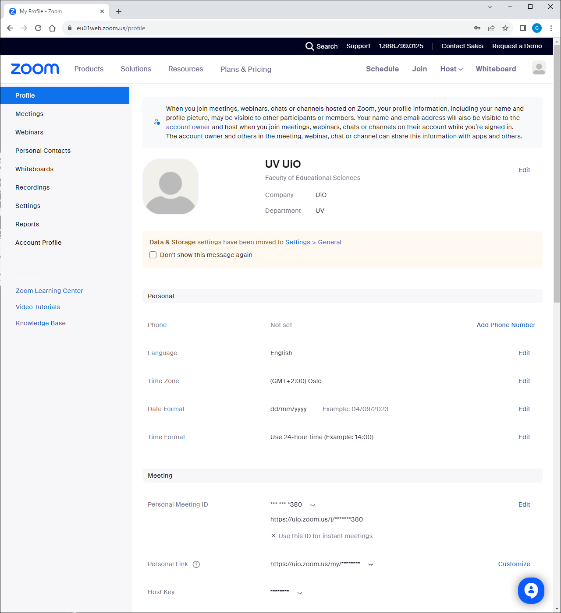The width and height of the screenshot is (561, 613).
Task: Click the page vertical scrollbar
Action: (557, 173)
